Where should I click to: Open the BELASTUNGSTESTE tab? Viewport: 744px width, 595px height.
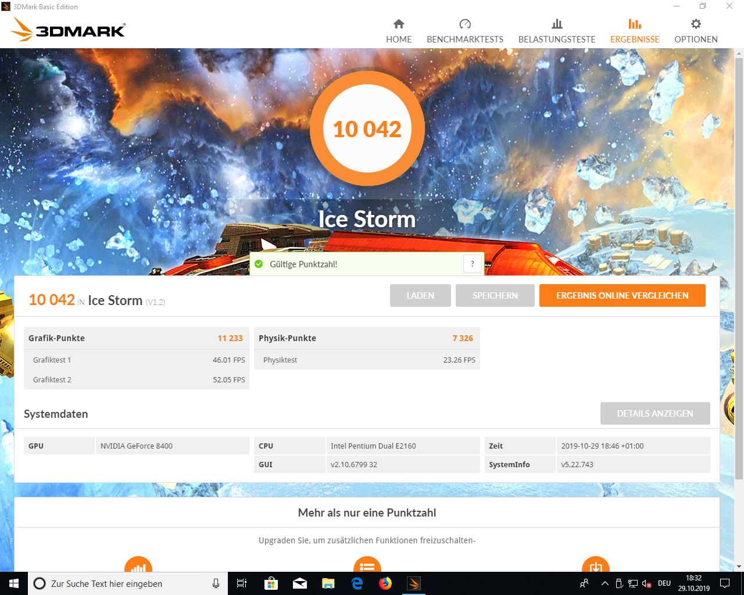(x=557, y=31)
